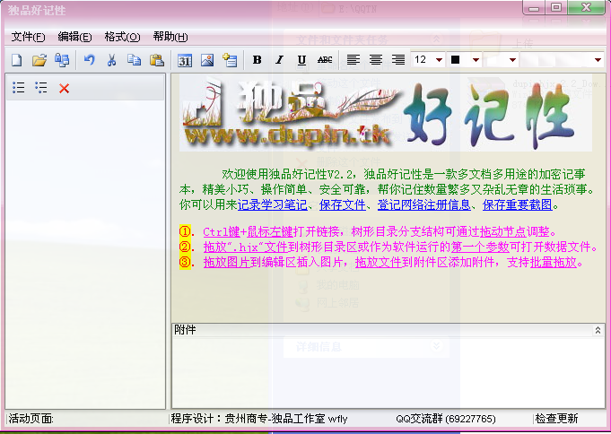Screen dimensions: 611x434
Task: Open the 格式(O) menu
Action: (122, 37)
